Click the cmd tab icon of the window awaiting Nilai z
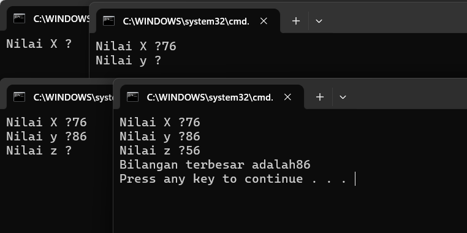This screenshot has width=467, height=233. tap(19, 97)
